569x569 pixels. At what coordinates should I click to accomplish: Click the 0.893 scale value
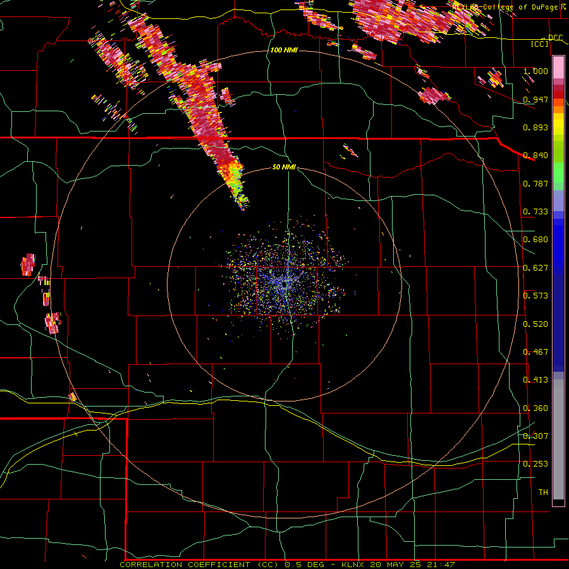click(535, 127)
